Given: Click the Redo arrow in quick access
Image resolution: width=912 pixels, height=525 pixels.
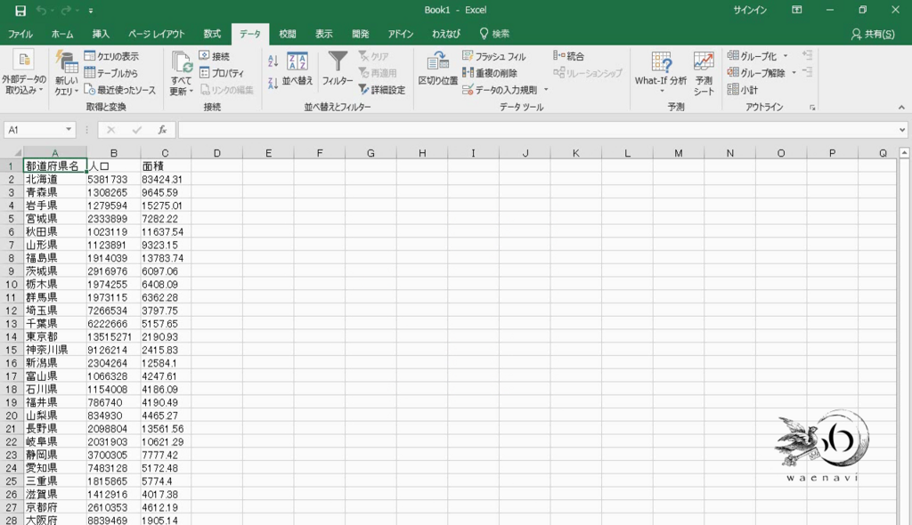Looking at the screenshot, I should coord(66,11).
